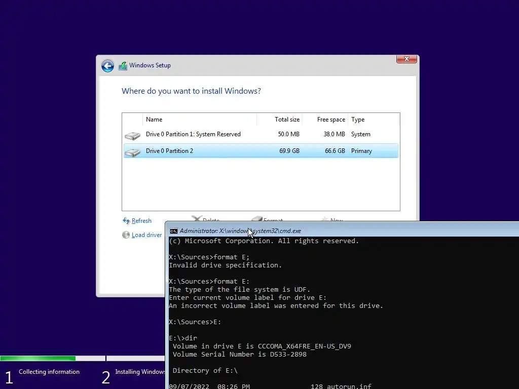Click the Volume Serial Number line
This screenshot has width=519, height=389.
pyautogui.click(x=240, y=354)
